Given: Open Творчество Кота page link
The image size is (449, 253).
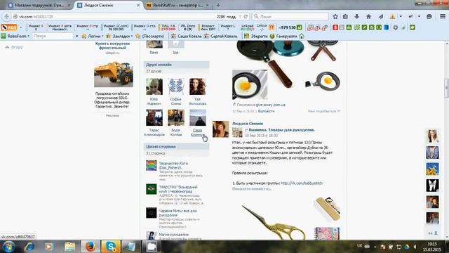Looking at the screenshot, I should tap(173, 165).
